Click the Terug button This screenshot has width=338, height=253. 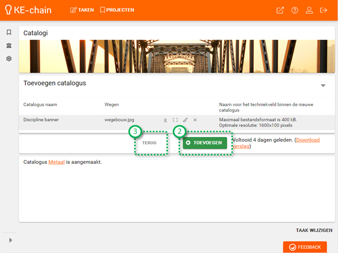pos(149,143)
